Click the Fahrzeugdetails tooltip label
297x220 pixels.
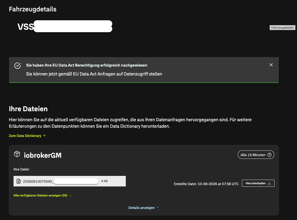282,28
